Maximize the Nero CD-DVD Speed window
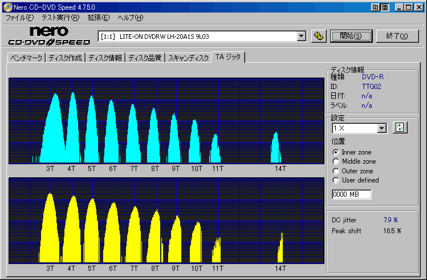 (409, 7)
